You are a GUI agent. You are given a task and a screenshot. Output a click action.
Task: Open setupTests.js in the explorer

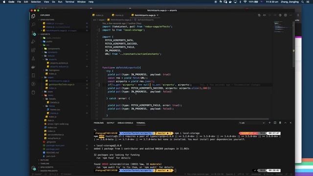[54, 138]
